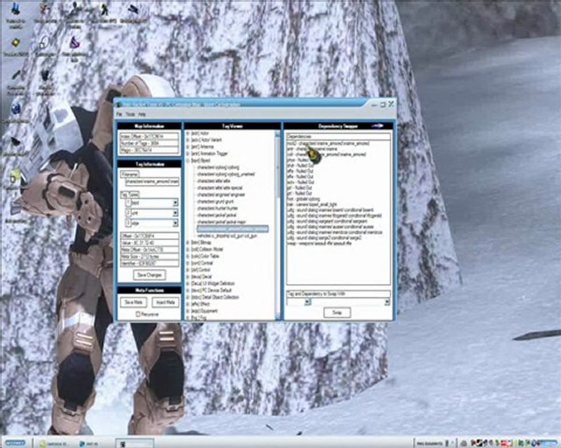Viewport: 561px width, 448px height.
Task: Click the Number of Tags field
Action: point(149,143)
